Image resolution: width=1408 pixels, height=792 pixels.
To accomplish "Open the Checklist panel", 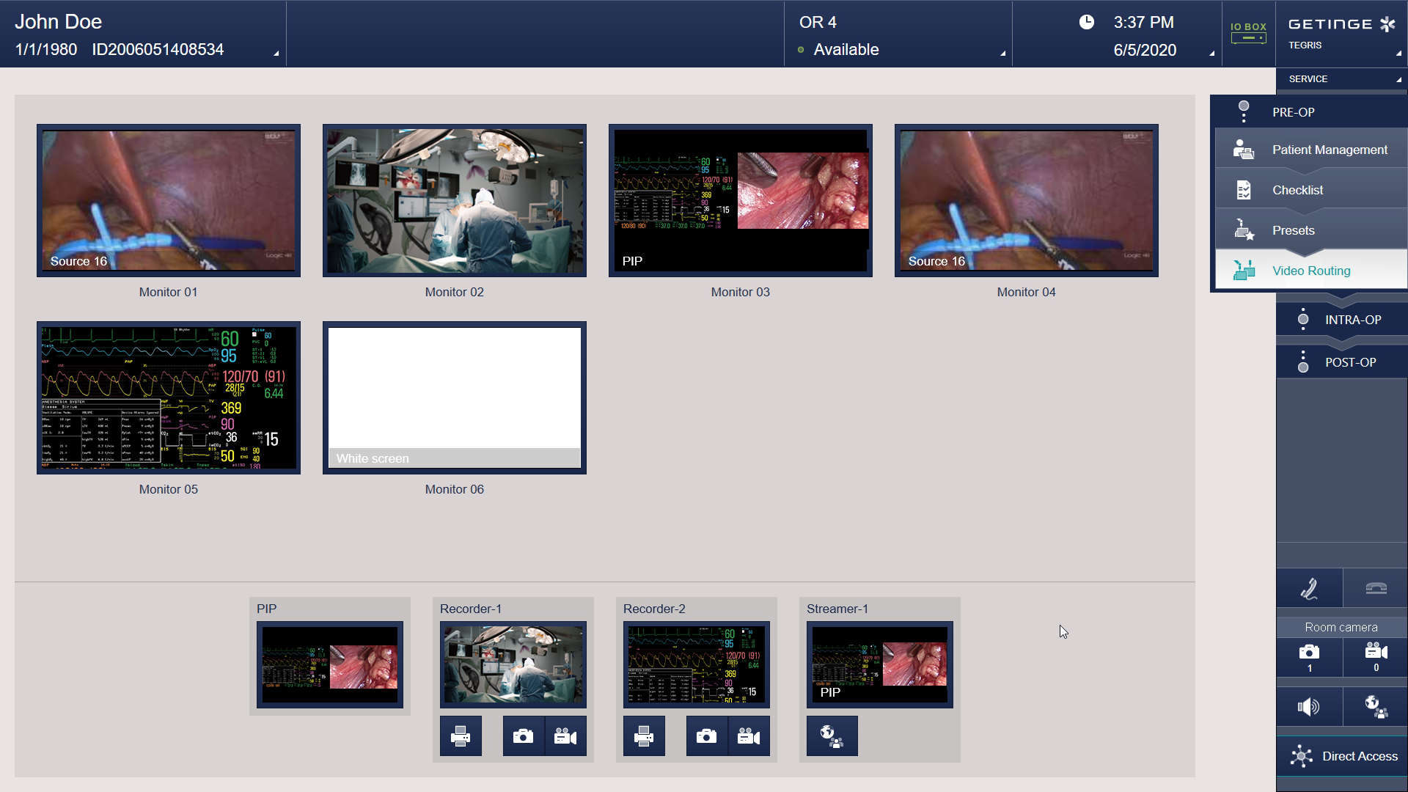I will coord(1298,189).
